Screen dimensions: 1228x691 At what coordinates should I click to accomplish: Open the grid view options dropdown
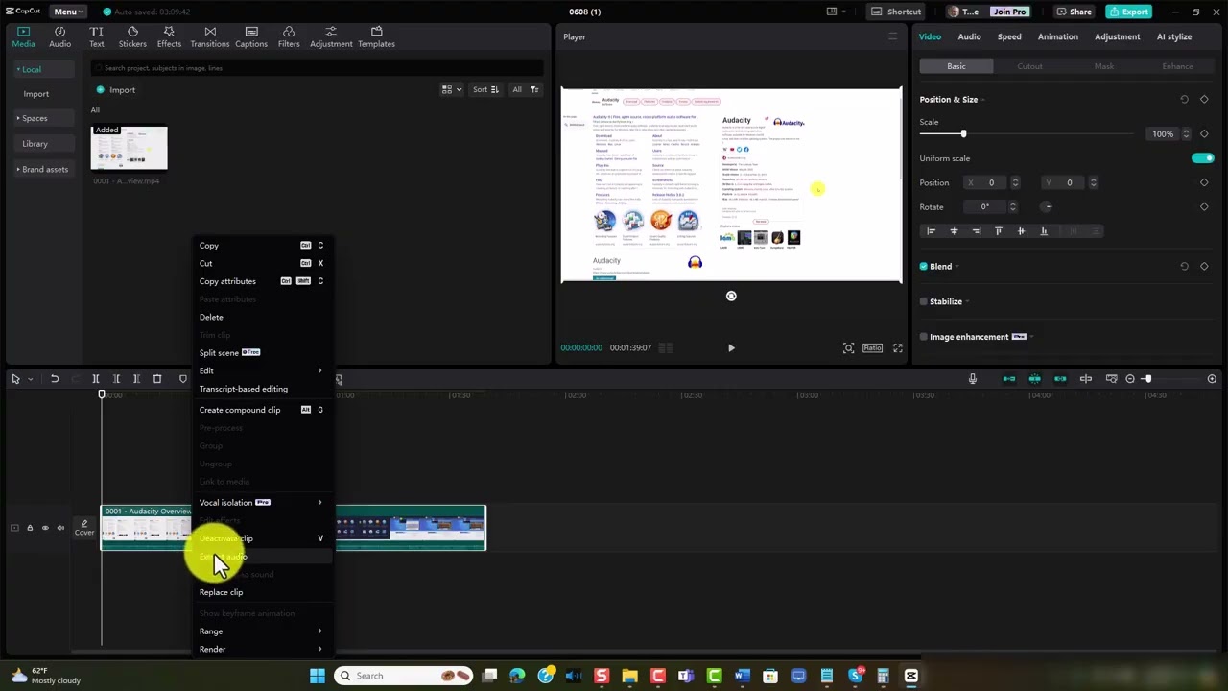click(x=451, y=90)
